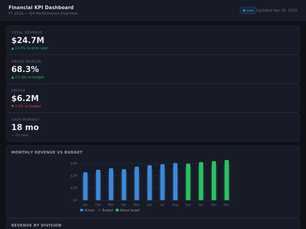Click the January revenue bar
The height and width of the screenshot is (229, 306).
coord(85,186)
